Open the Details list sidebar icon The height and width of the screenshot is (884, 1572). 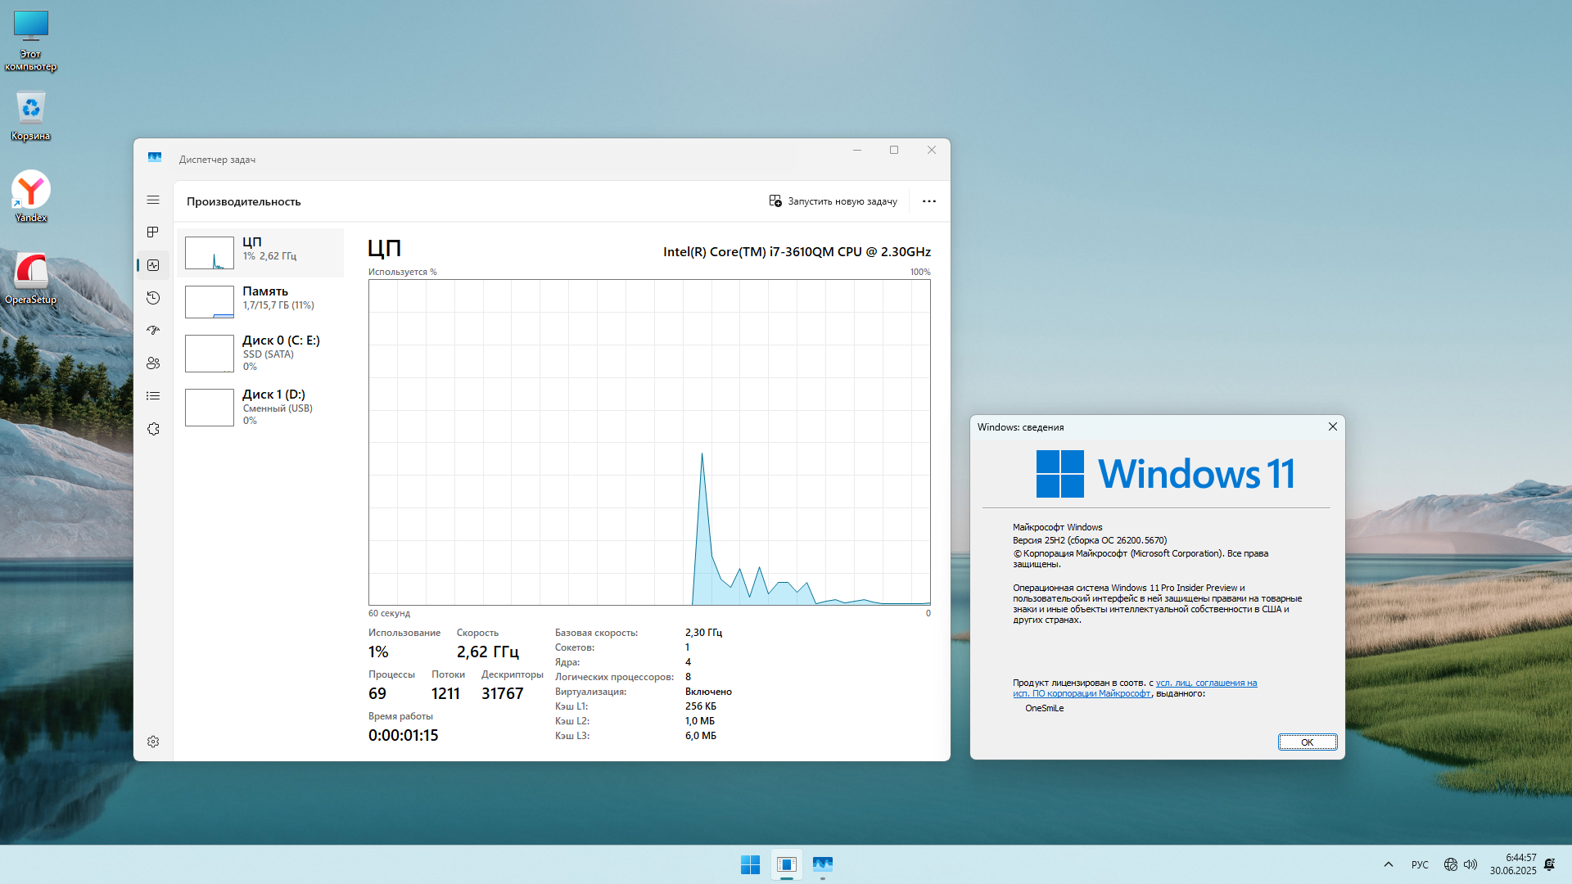pos(153,396)
